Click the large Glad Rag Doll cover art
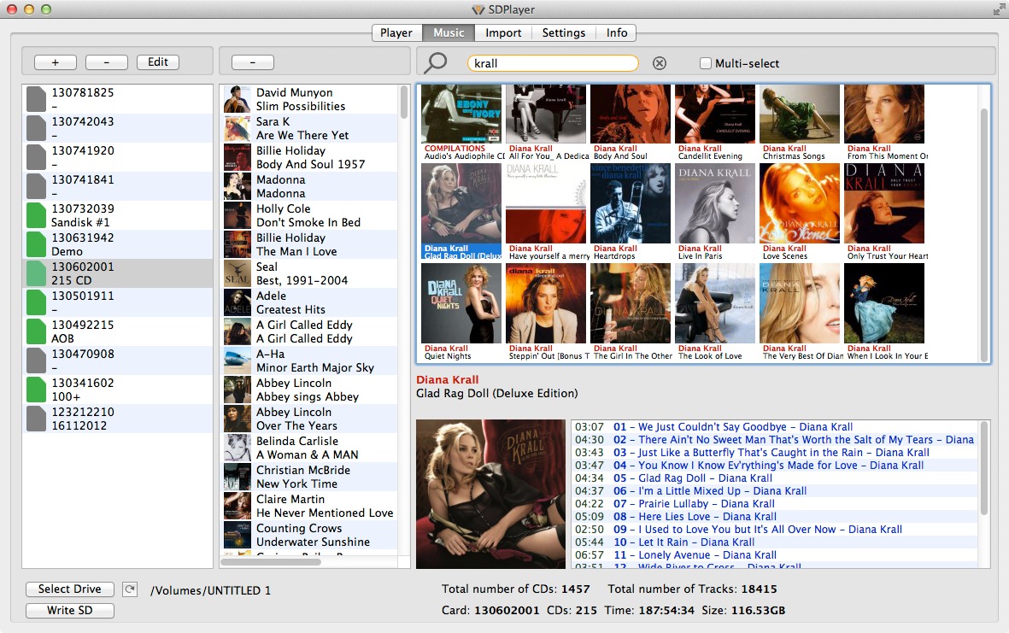The height and width of the screenshot is (633, 1009). click(490, 494)
